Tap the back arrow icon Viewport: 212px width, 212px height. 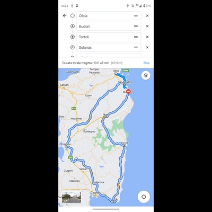(65, 16)
